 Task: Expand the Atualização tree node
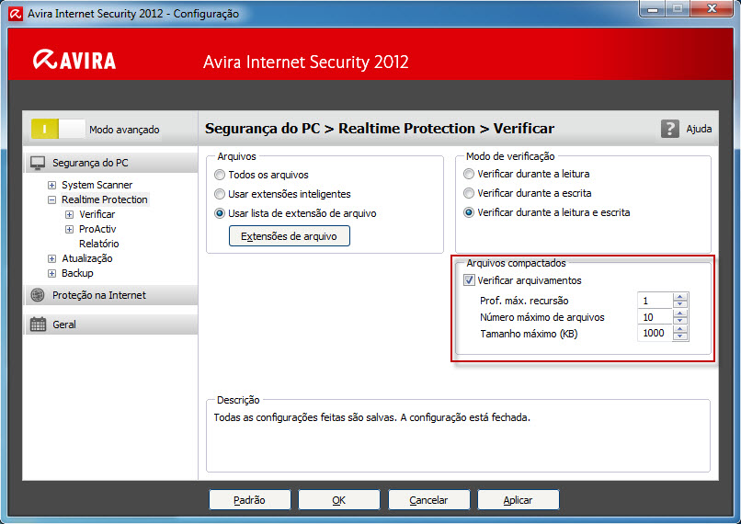point(52,258)
